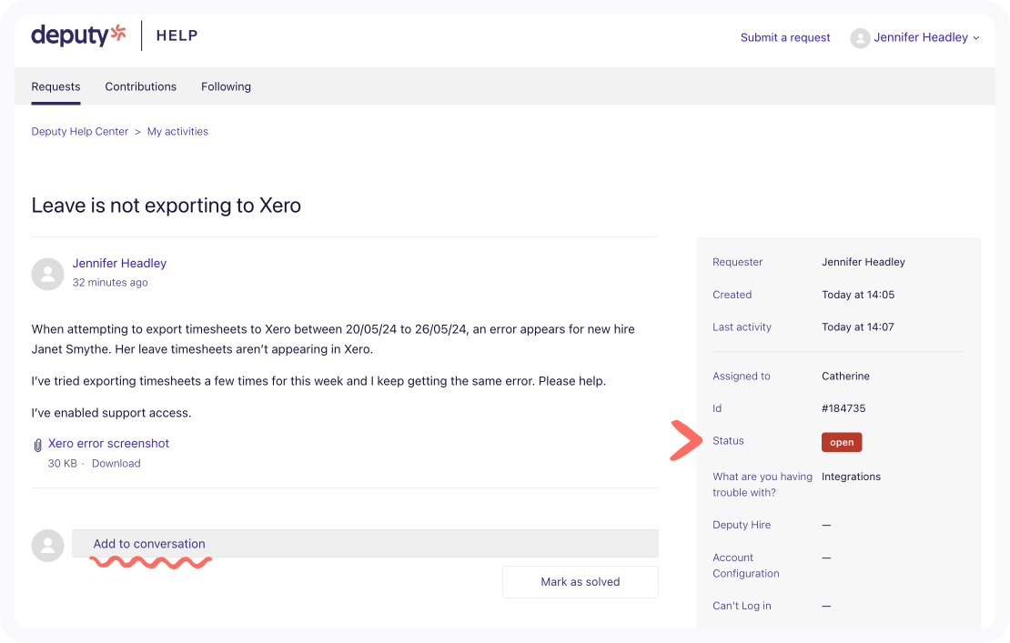Click the 30 KB file size text
The width and height of the screenshot is (1010, 643).
tap(63, 464)
